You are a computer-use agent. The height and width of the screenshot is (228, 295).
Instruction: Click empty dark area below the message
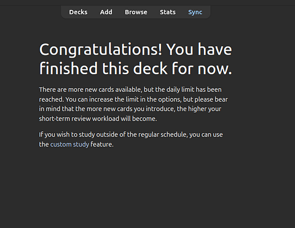(x=147, y=188)
